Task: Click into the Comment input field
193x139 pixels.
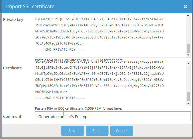Action: (113, 116)
